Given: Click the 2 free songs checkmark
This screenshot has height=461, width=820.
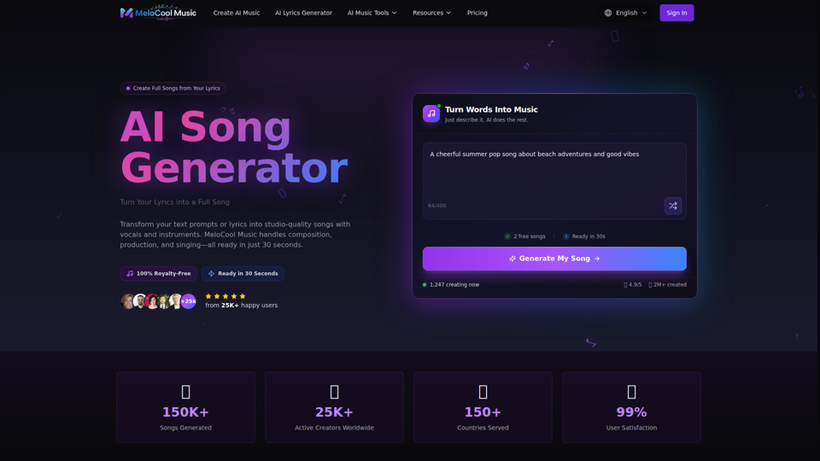Looking at the screenshot, I should click(507, 236).
